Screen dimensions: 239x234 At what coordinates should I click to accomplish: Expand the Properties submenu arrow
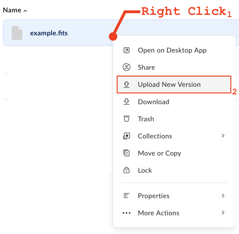pos(223,196)
